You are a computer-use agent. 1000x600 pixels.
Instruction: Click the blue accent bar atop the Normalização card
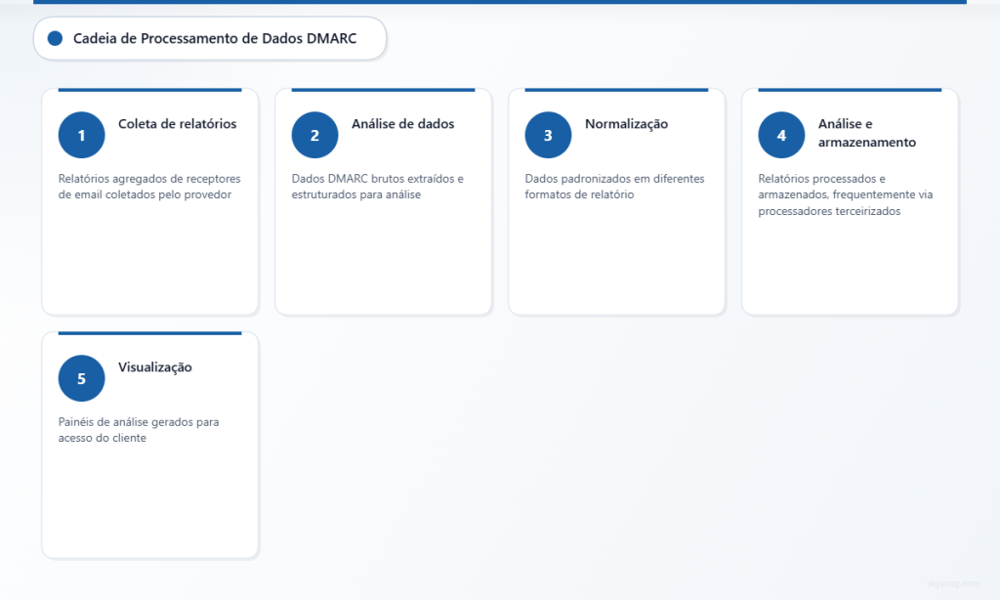616,88
